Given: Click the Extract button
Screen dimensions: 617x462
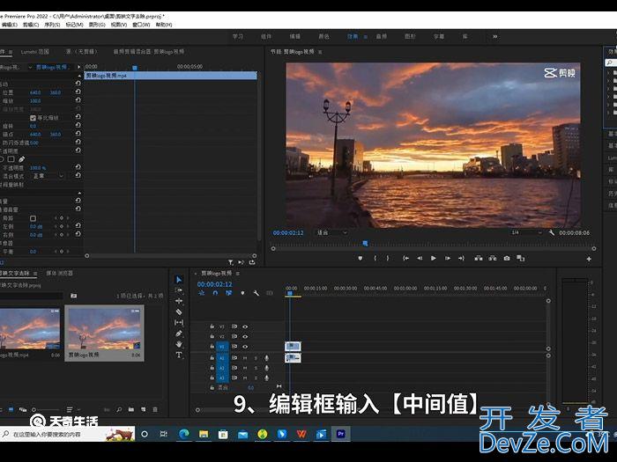Looking at the screenshot, I should [492, 258].
